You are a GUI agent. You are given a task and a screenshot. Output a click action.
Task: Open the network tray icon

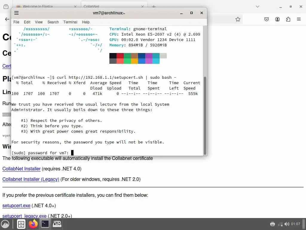(x=280, y=224)
